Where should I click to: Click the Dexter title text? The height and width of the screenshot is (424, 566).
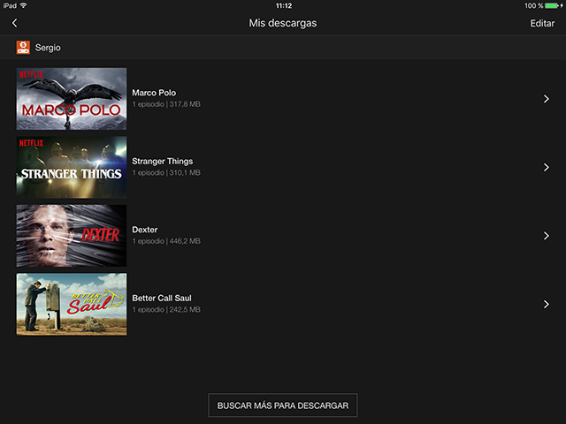coord(145,230)
